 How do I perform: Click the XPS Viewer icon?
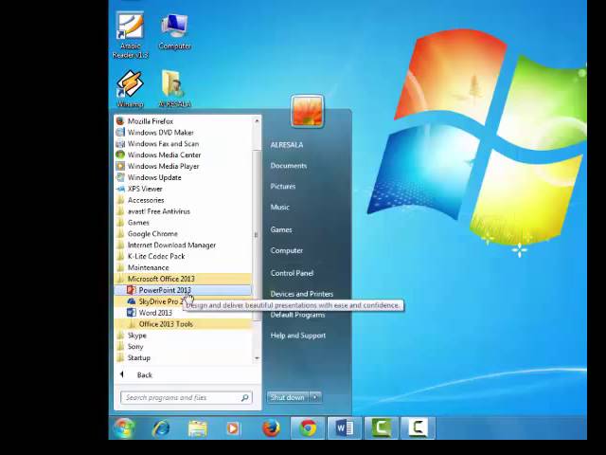point(120,189)
